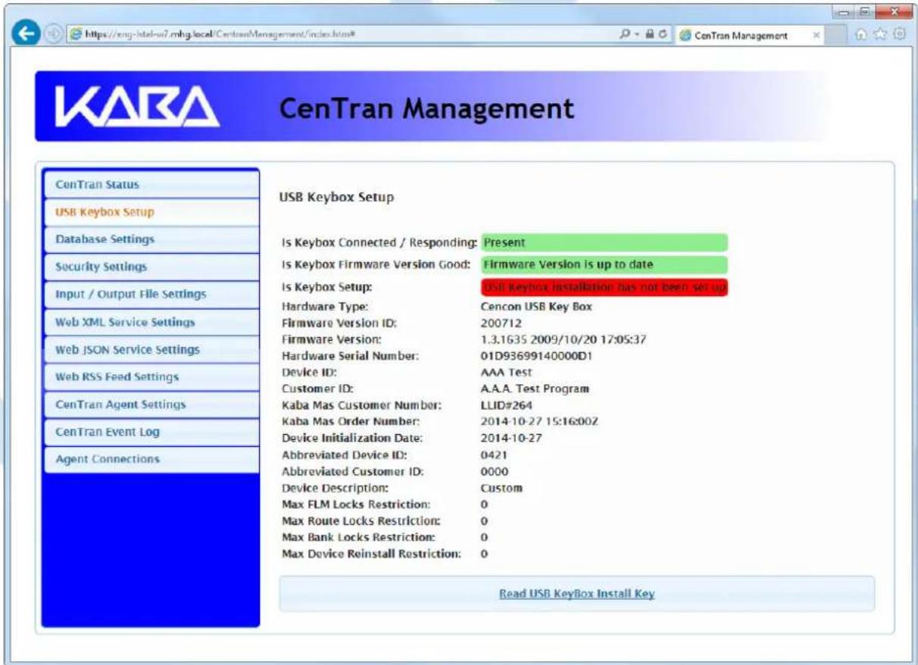Click Abbreviated Customer ID value 0000
The height and width of the screenshot is (665, 918).
495,471
